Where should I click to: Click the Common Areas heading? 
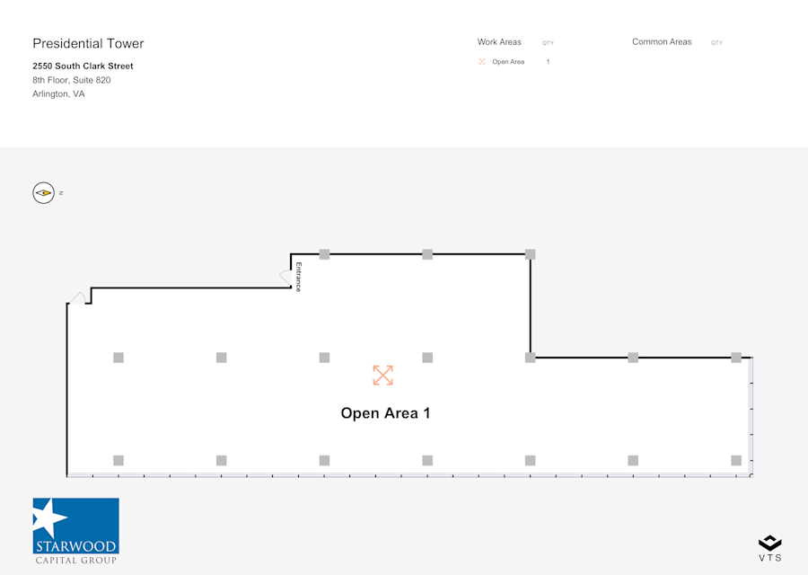tap(662, 41)
